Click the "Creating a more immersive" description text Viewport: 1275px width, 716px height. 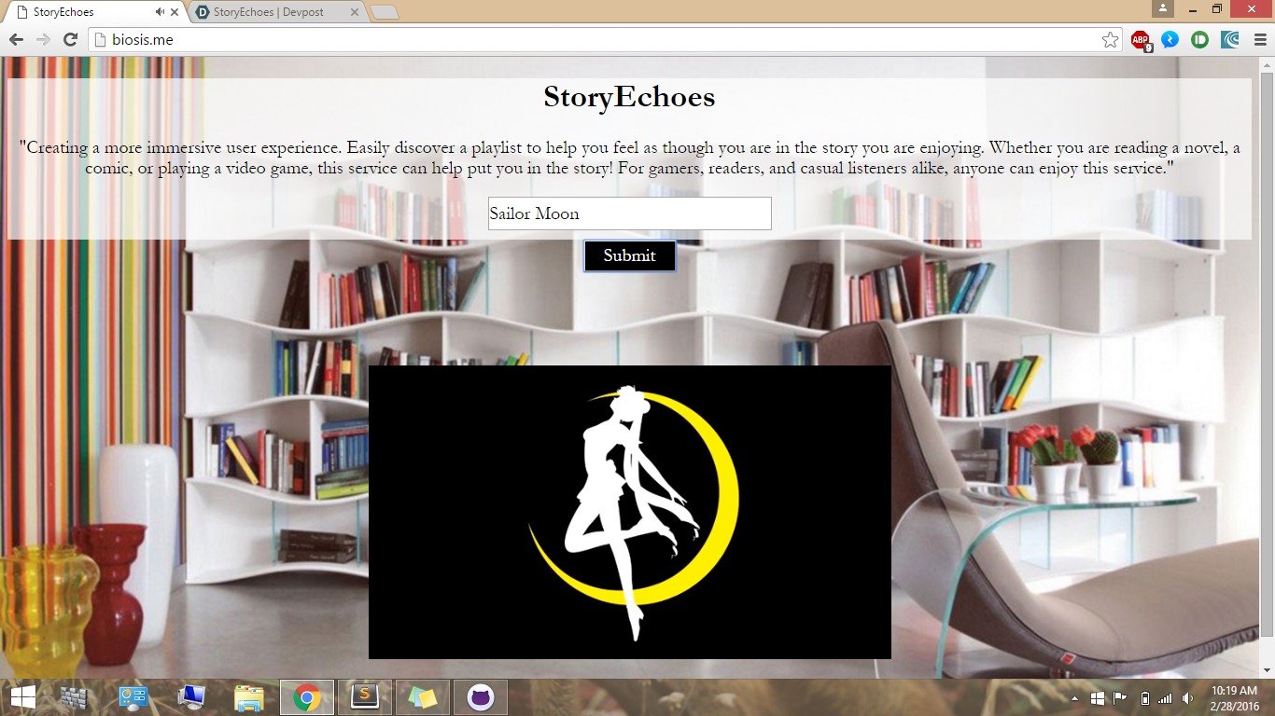click(629, 158)
